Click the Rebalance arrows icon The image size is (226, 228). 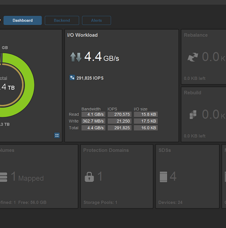point(193,57)
